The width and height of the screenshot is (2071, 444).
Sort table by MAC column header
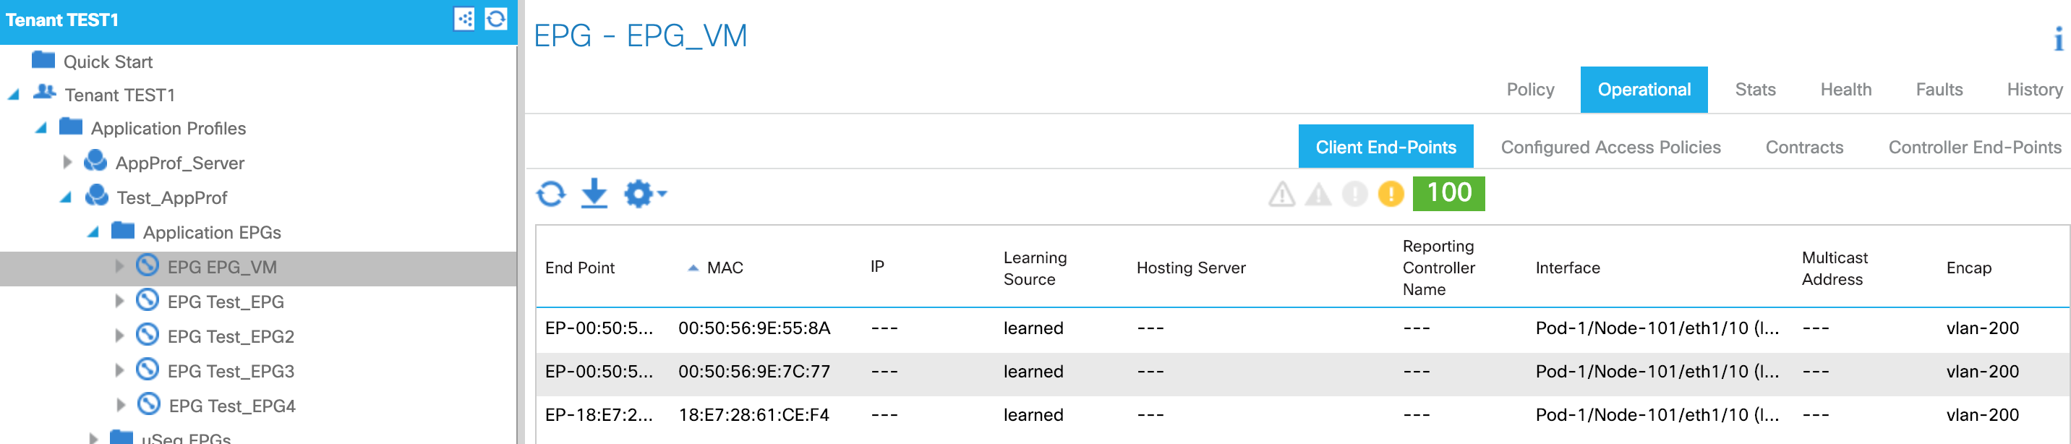pos(725,268)
